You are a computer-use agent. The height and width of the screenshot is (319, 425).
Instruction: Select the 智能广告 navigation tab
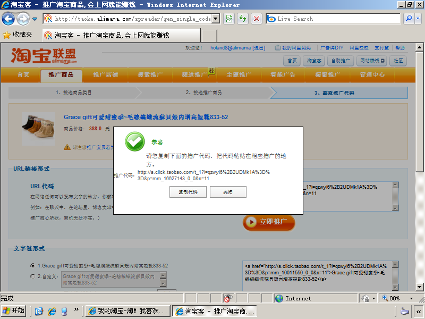(283, 74)
